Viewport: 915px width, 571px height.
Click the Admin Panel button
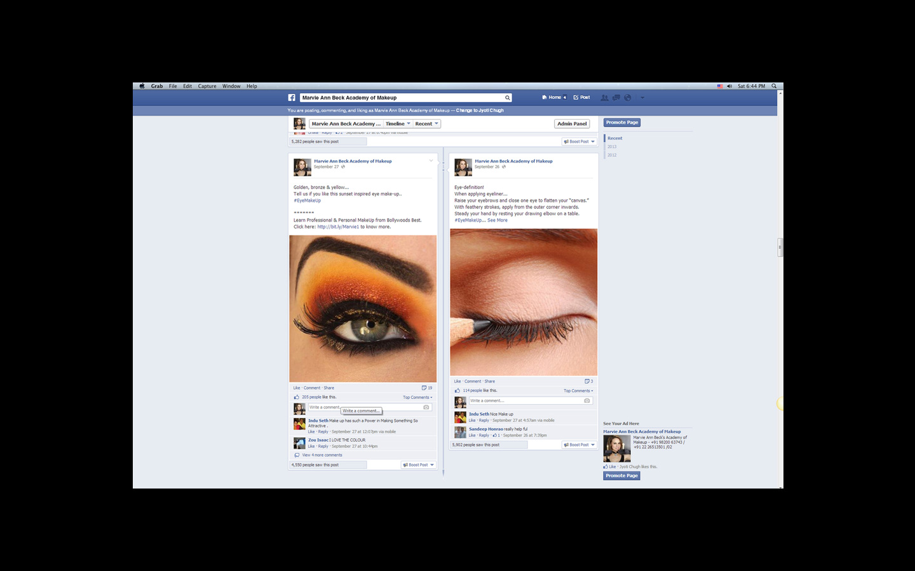tap(572, 124)
